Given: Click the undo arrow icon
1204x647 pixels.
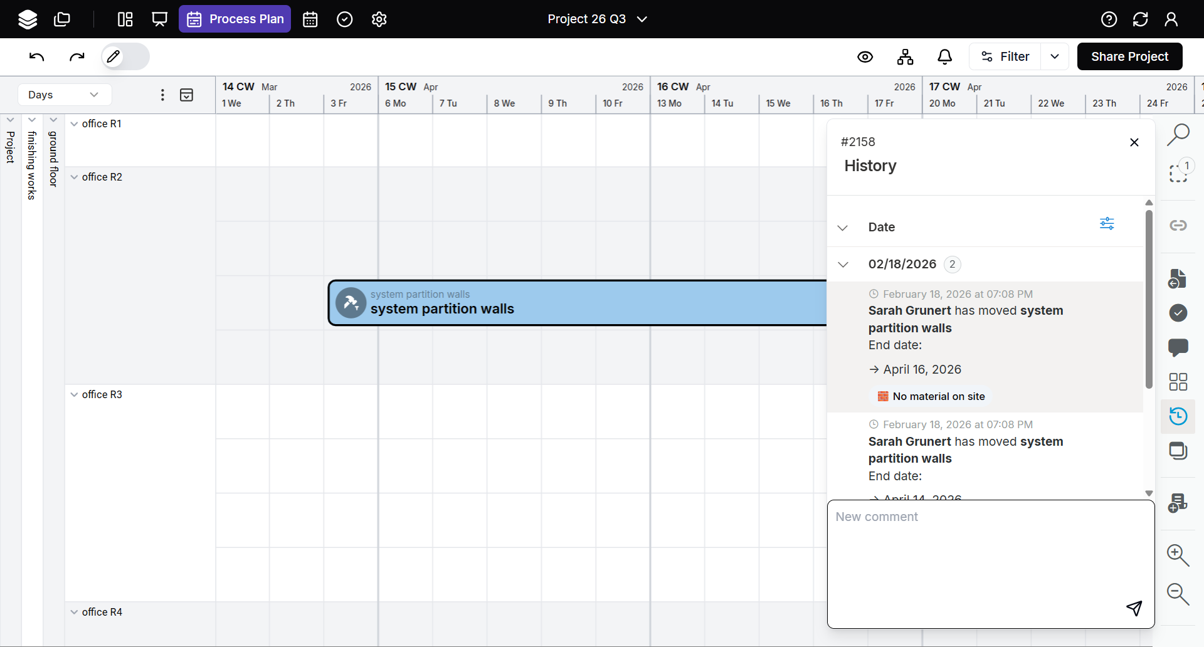Looking at the screenshot, I should (x=37, y=57).
